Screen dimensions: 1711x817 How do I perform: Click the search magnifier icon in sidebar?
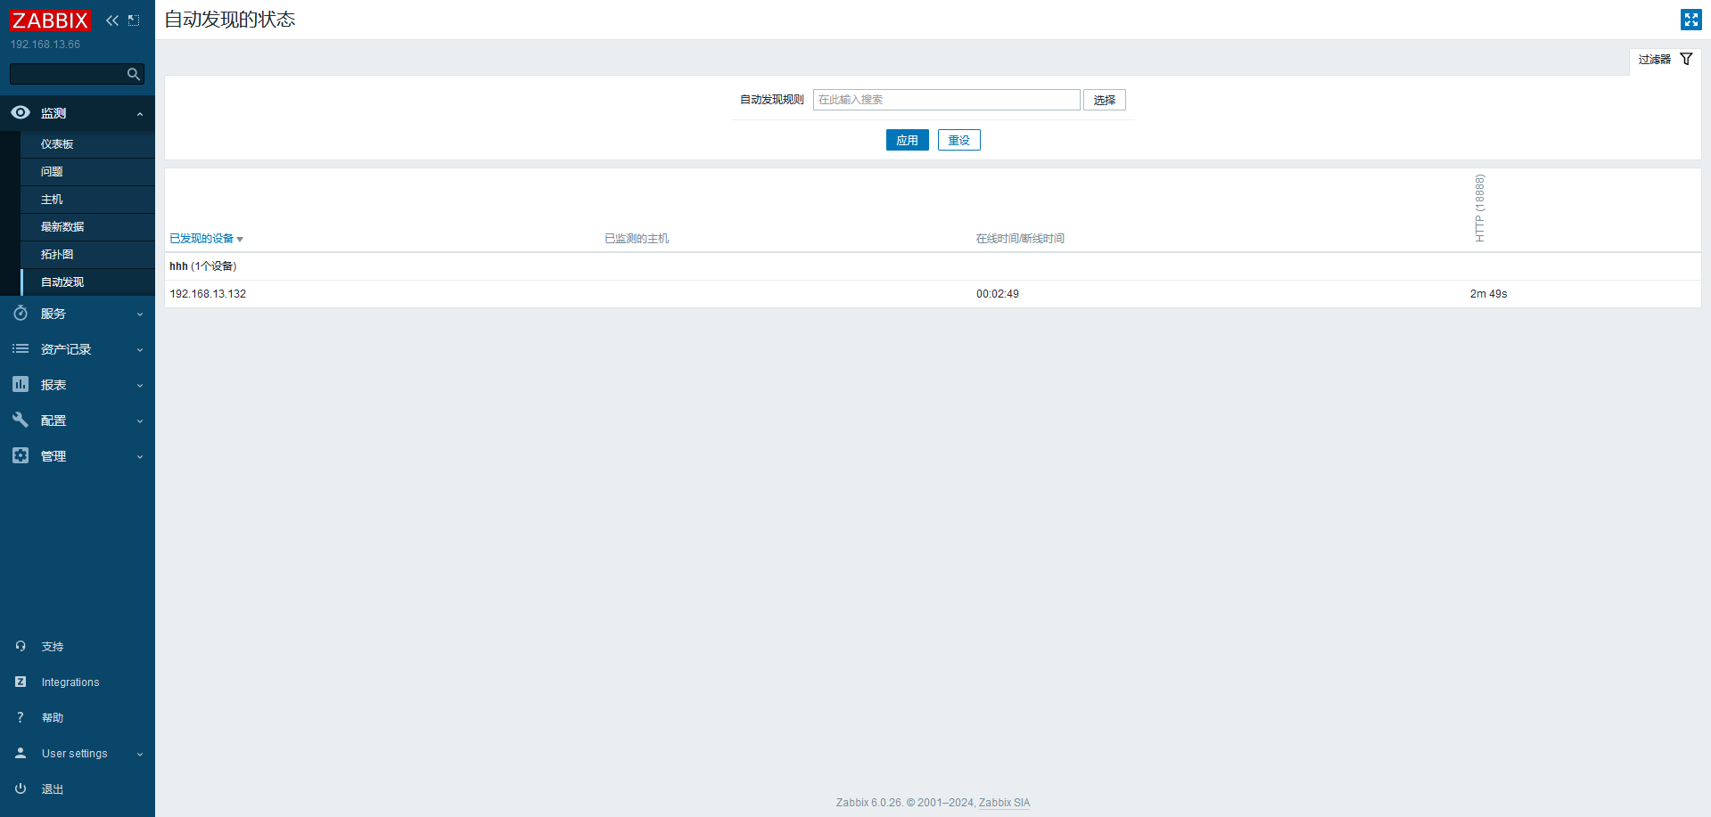pyautogui.click(x=134, y=74)
